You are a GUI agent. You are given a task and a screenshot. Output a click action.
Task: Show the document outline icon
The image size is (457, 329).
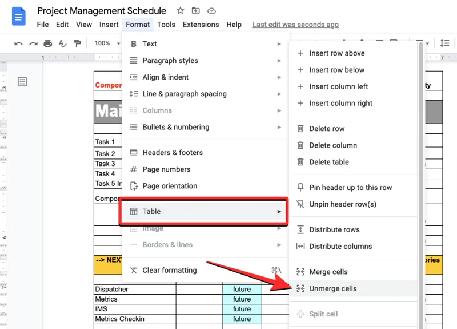point(22,82)
